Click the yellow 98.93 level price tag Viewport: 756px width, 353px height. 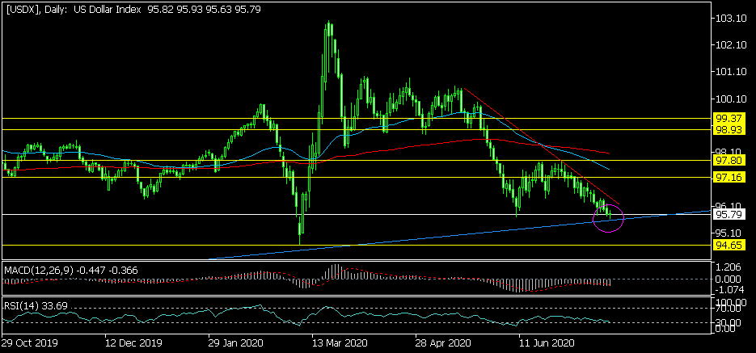(729, 130)
